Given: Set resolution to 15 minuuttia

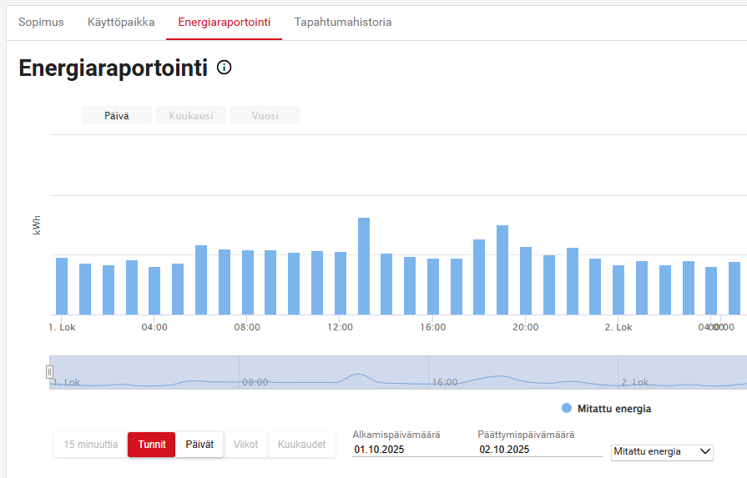Looking at the screenshot, I should tap(90, 445).
